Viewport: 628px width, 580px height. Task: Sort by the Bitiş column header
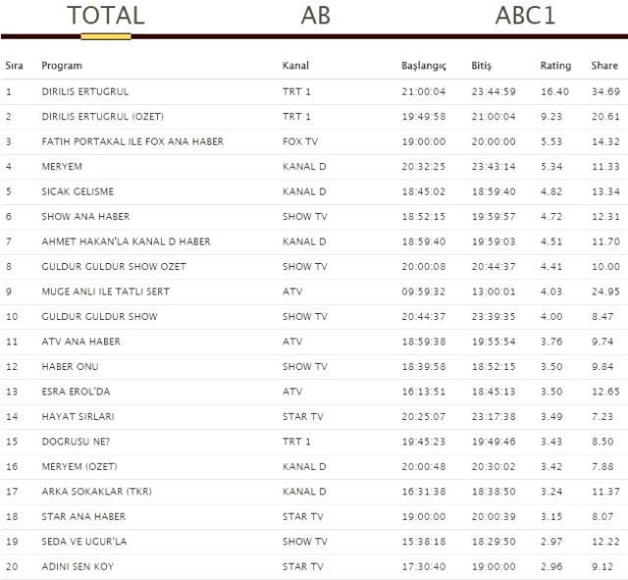coord(481,66)
